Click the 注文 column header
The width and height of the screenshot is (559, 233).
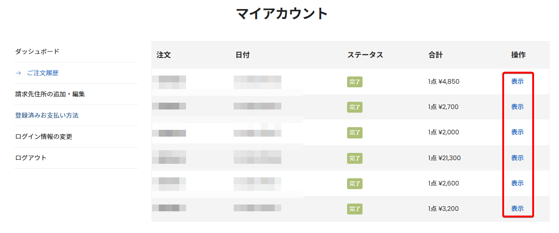[x=163, y=55]
